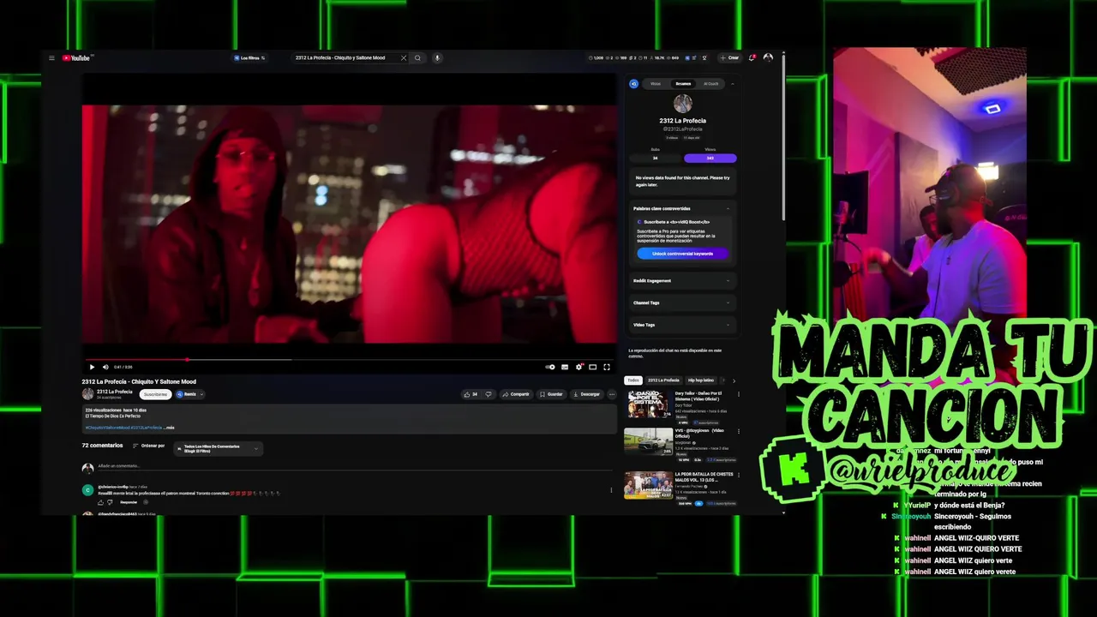This screenshot has width=1097, height=617.
Task: Open La Peor Batalla de Chistes Malos thumbnail
Action: (648, 486)
